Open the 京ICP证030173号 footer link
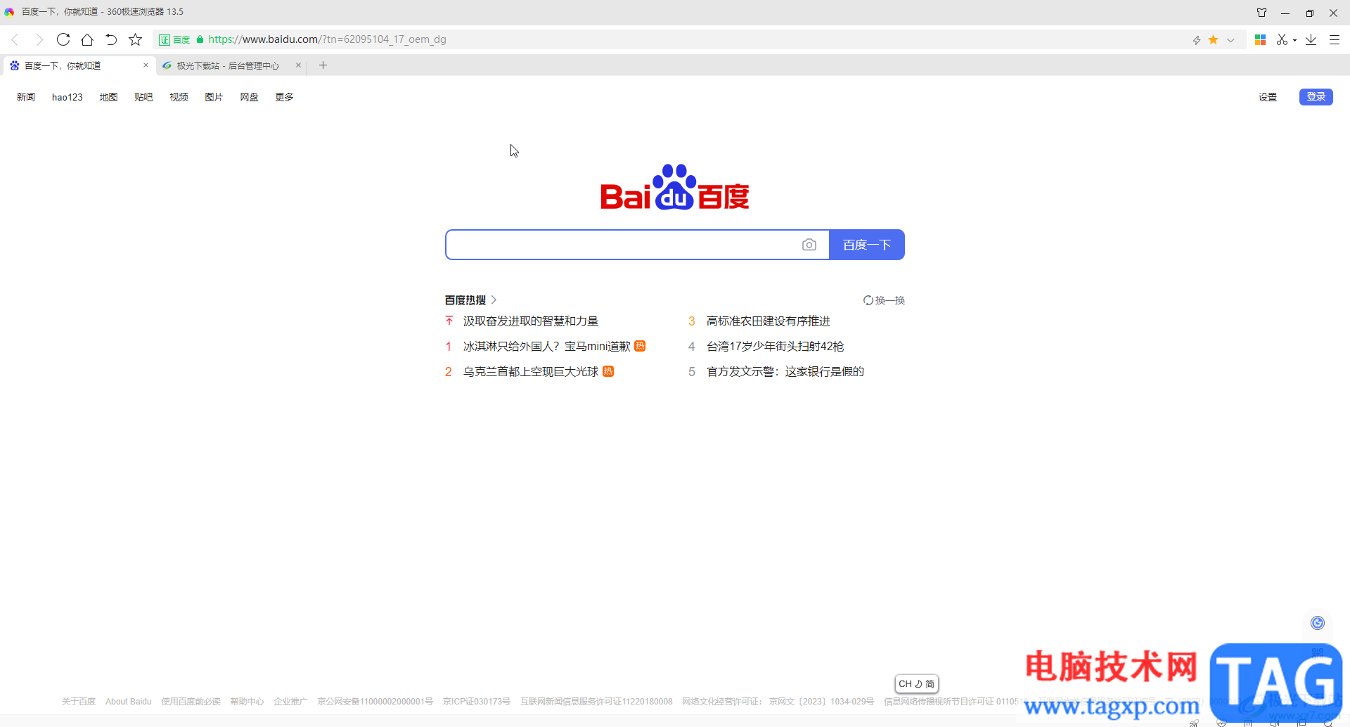Viewport: 1350px width, 727px height. point(477,702)
